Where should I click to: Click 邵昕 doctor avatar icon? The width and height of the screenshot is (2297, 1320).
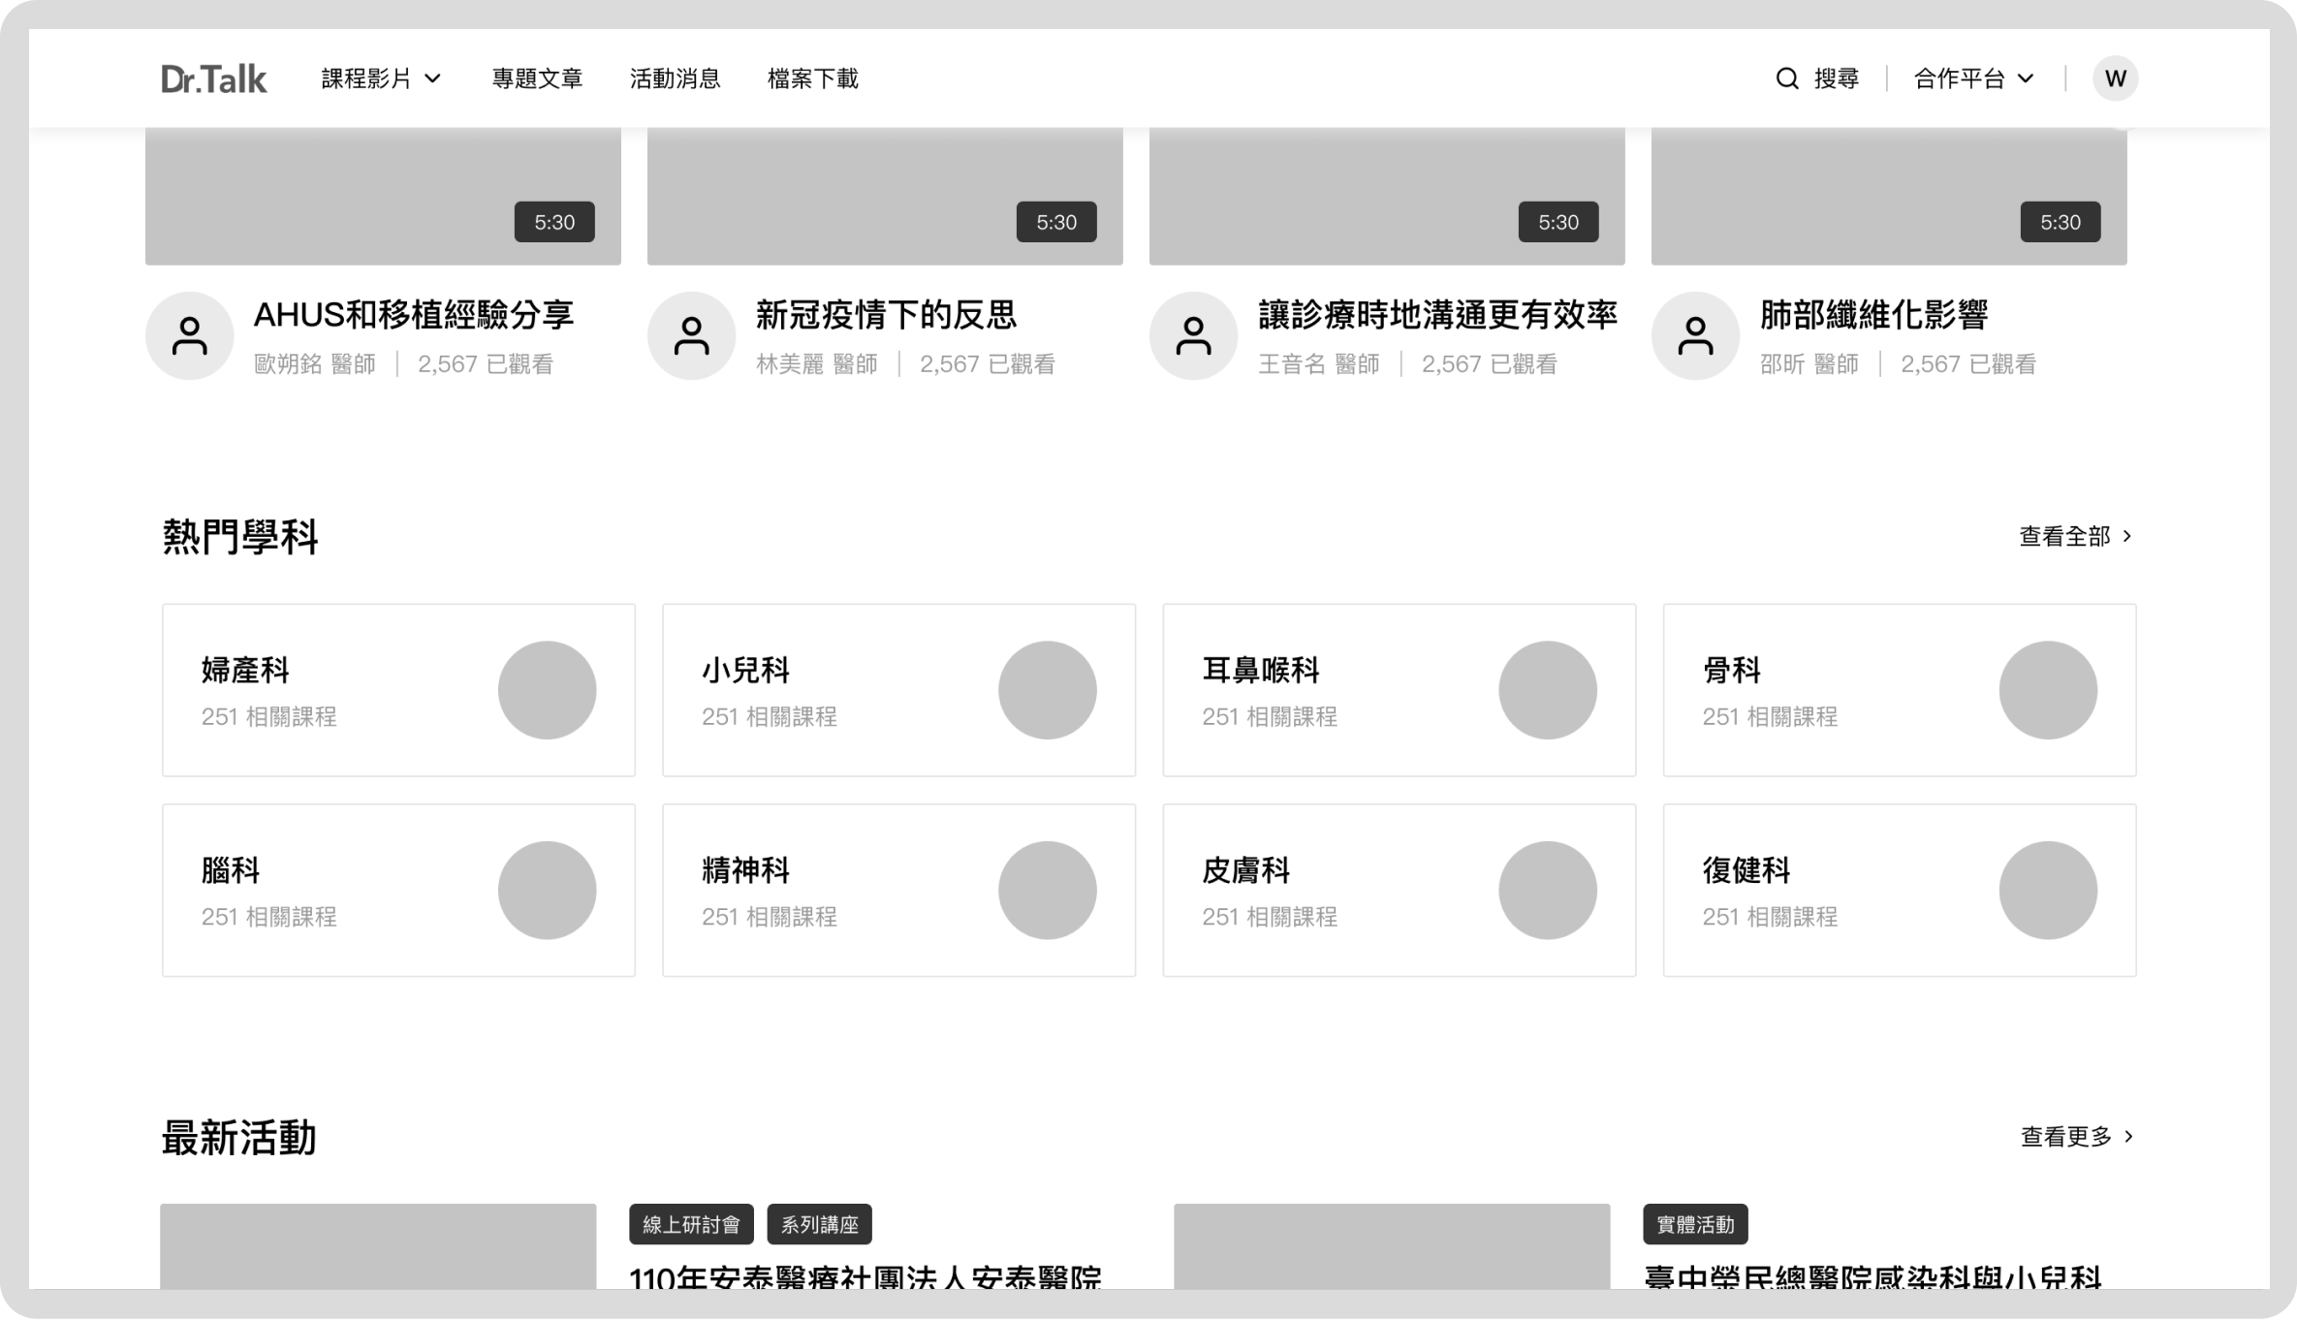click(x=1695, y=336)
